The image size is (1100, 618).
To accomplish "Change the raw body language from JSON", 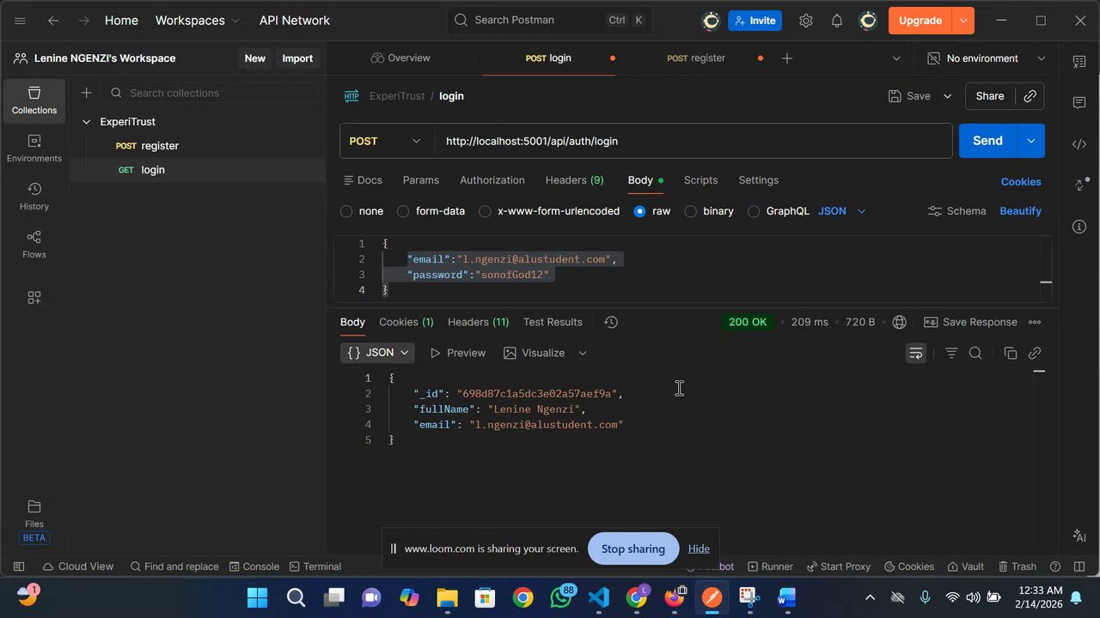I will click(x=842, y=211).
